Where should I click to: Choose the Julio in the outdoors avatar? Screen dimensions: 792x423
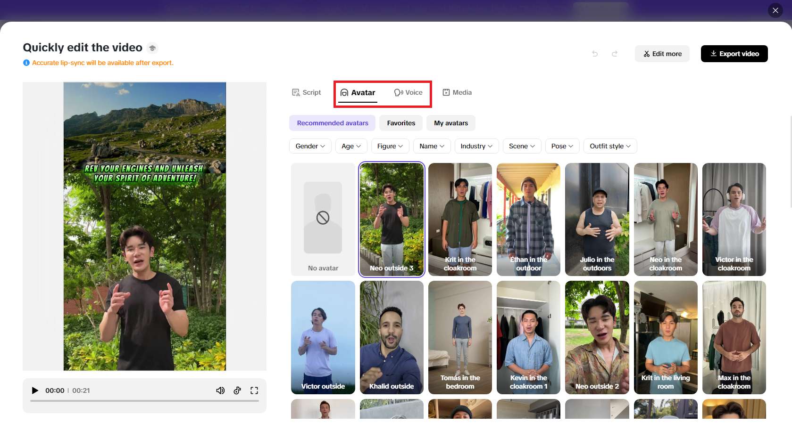pyautogui.click(x=597, y=220)
